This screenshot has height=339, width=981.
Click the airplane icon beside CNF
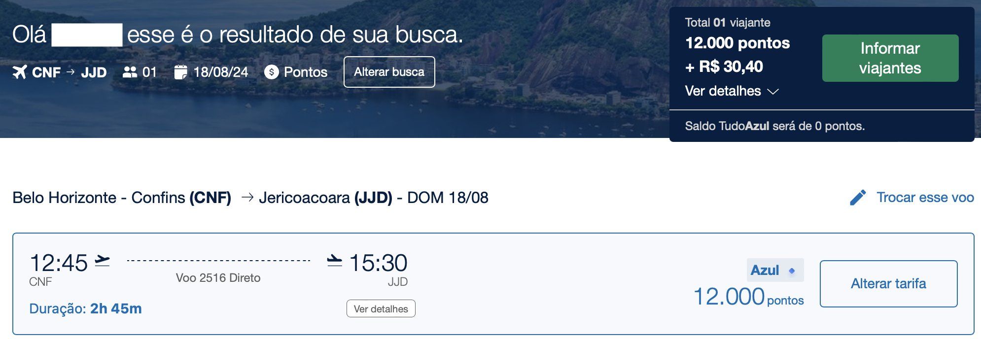click(x=20, y=72)
